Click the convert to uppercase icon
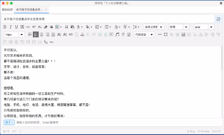The width and height of the screenshot is (224, 135). click(x=59, y=35)
